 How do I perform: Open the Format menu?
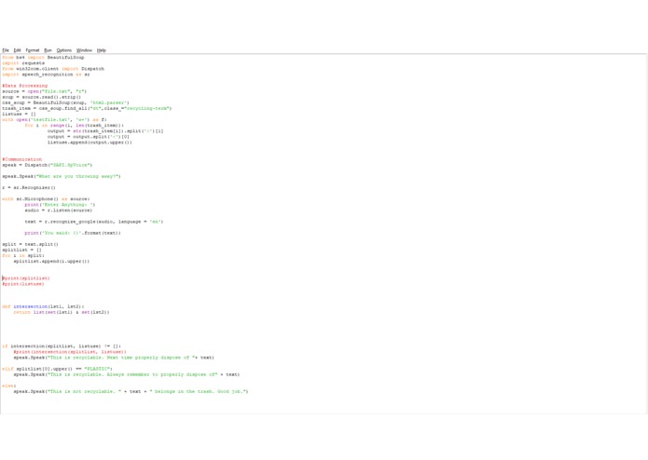click(x=33, y=50)
